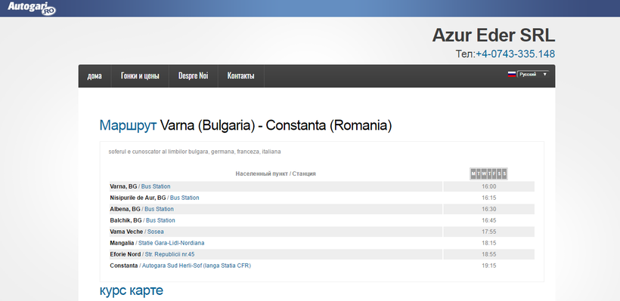The width and height of the screenshot is (620, 301).
Task: Open Autogara Sud Herli-Sof station link
Action: click(197, 266)
